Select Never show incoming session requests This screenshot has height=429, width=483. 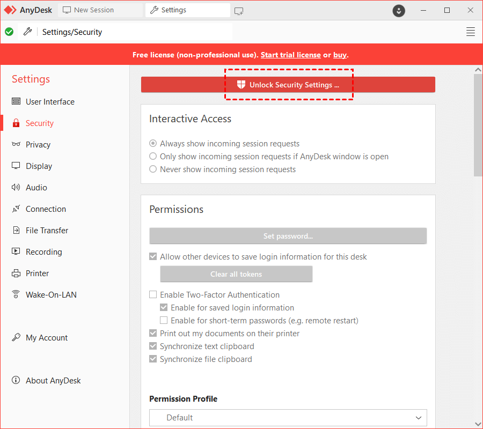coord(153,169)
